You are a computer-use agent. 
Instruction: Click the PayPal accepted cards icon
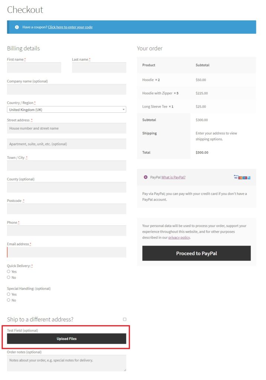pos(242,177)
